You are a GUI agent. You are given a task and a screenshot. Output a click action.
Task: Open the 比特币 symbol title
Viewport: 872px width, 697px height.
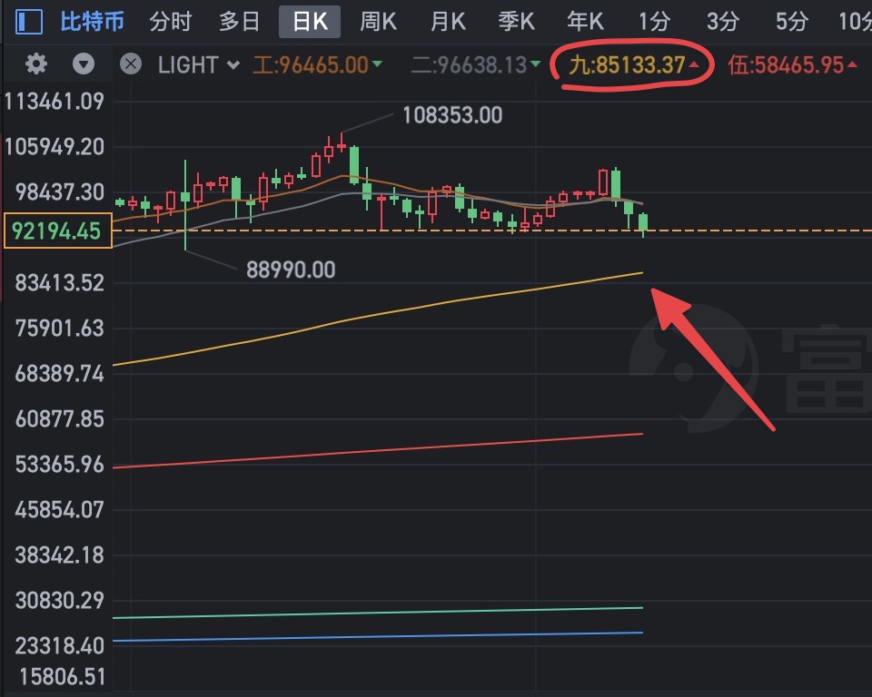coord(93,22)
